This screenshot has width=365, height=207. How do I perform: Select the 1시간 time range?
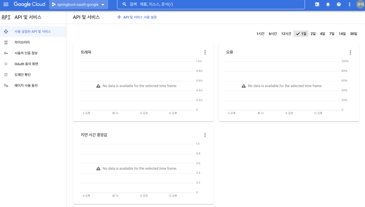coord(260,34)
